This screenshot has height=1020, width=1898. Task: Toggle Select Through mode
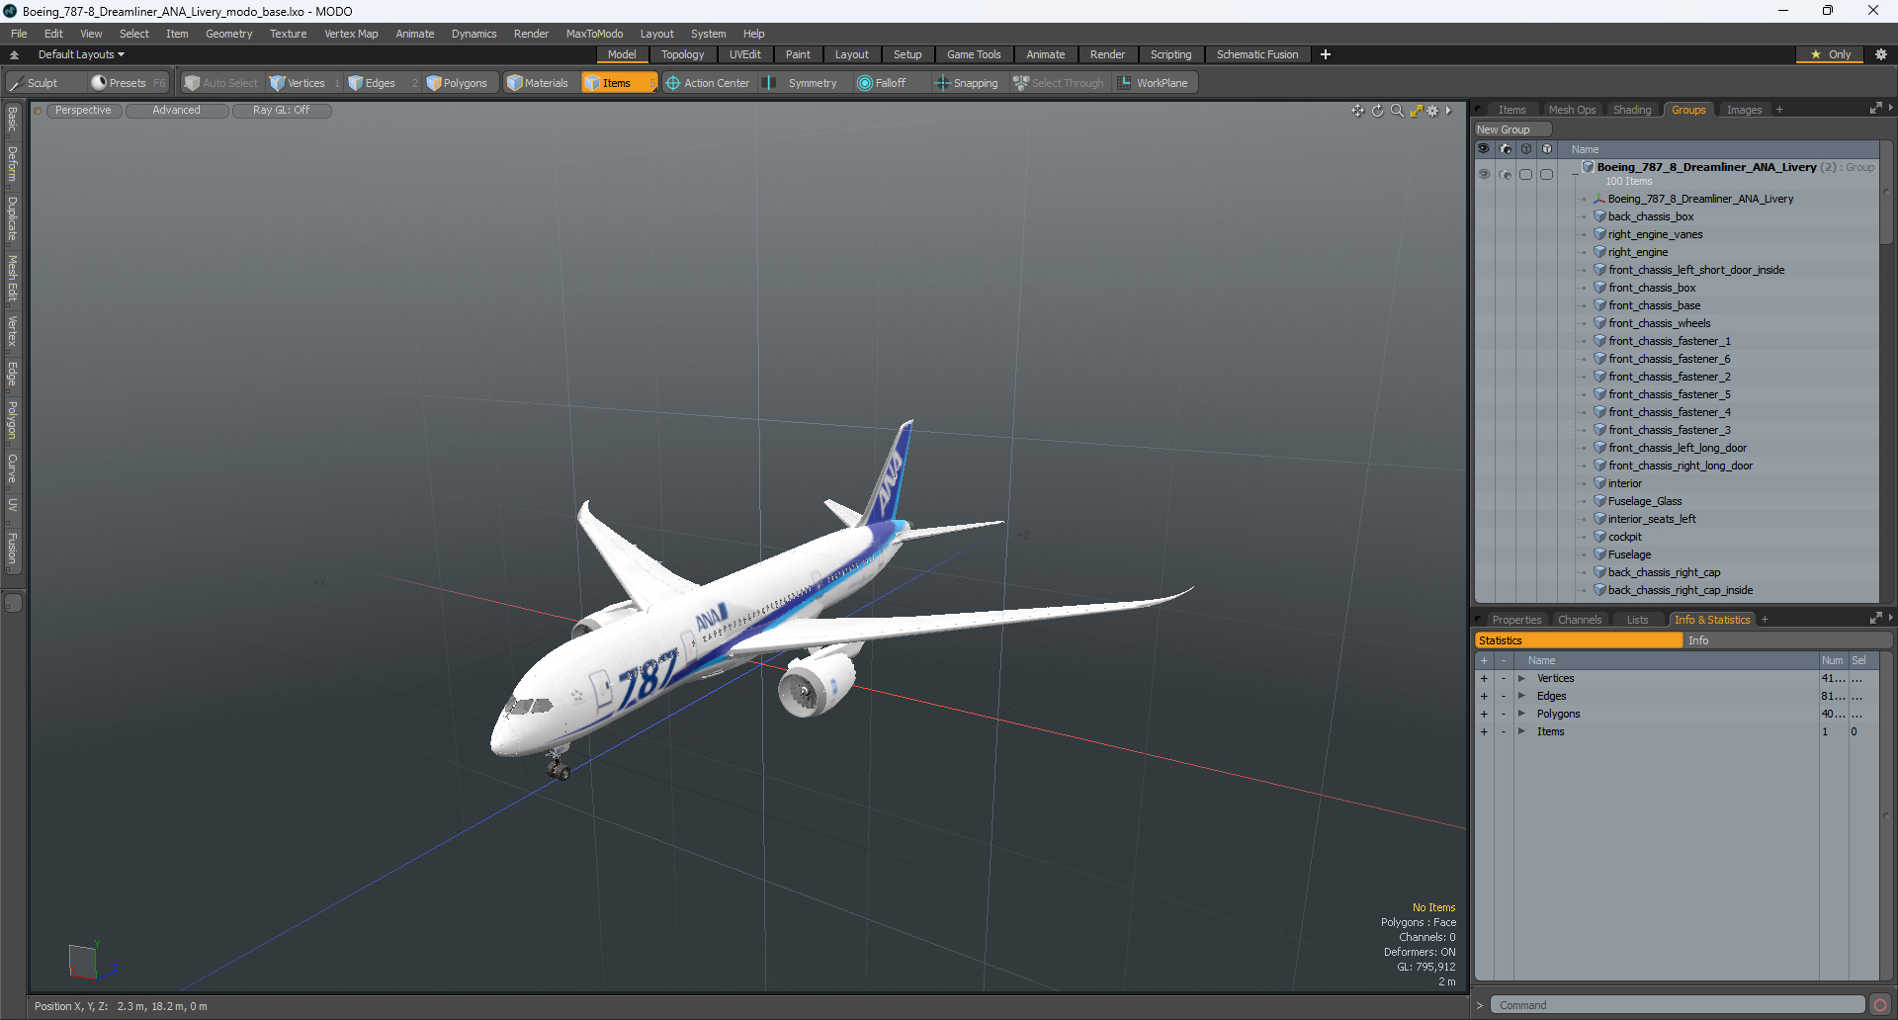1058,83
